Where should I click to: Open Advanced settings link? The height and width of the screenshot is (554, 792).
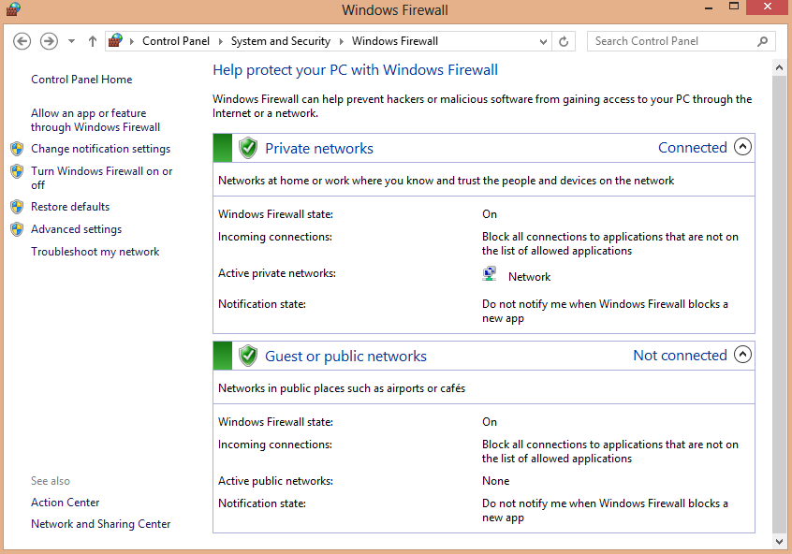click(76, 229)
